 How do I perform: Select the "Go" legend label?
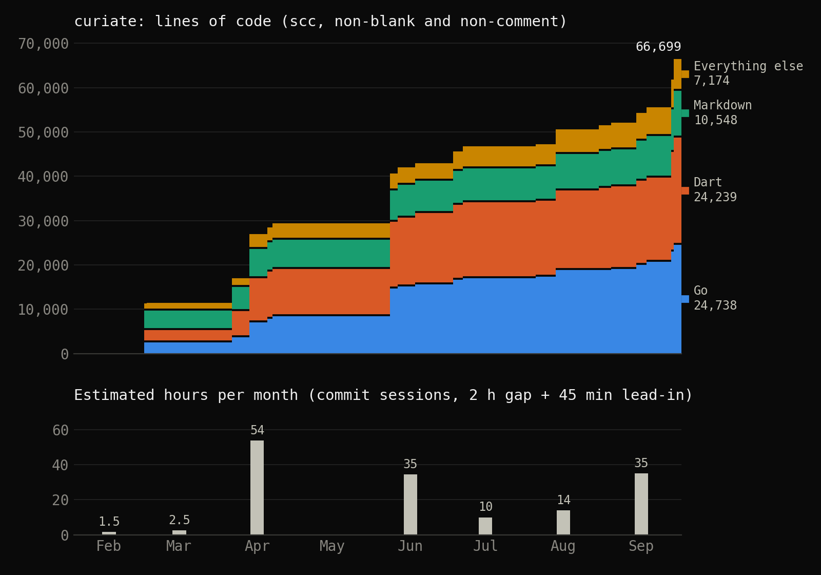[x=700, y=291]
